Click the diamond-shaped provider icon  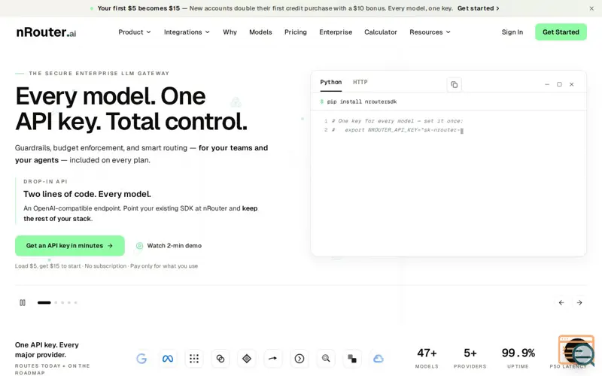(247, 359)
